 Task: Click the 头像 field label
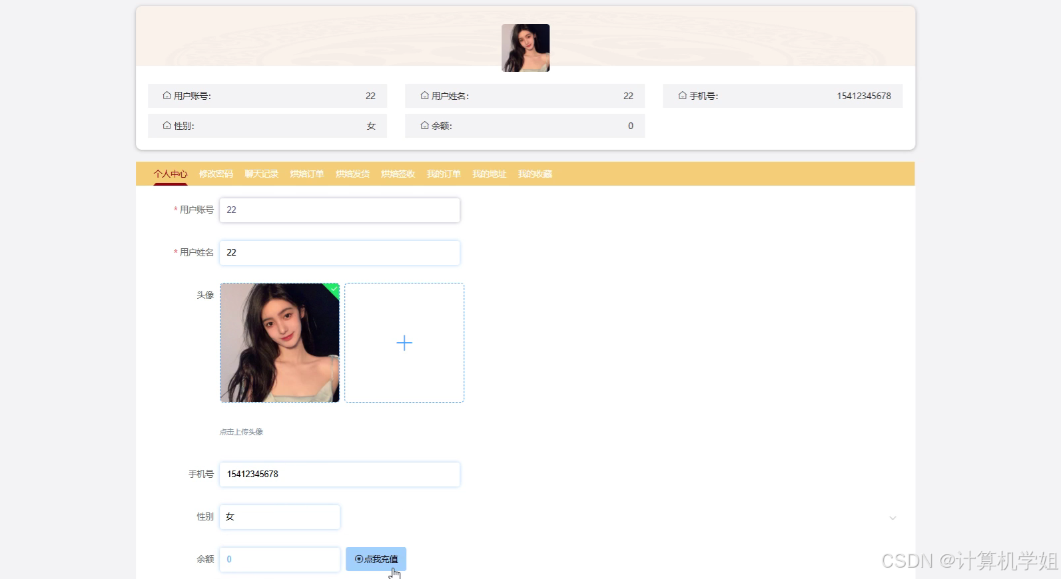[205, 295]
